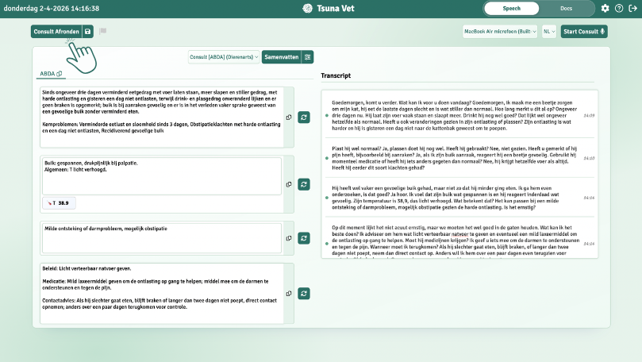The image size is (642, 362).
Task: Click the Start Consult button
Action: coord(584,32)
